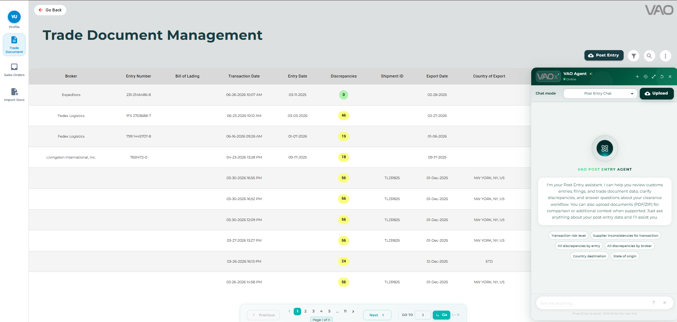This screenshot has height=322, width=677.
Task: Go to page 3
Action: point(313,311)
